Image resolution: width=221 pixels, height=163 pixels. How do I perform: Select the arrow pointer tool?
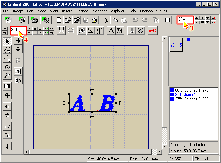(7, 41)
